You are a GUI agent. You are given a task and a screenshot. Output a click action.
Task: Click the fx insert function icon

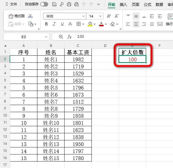coord(69,37)
